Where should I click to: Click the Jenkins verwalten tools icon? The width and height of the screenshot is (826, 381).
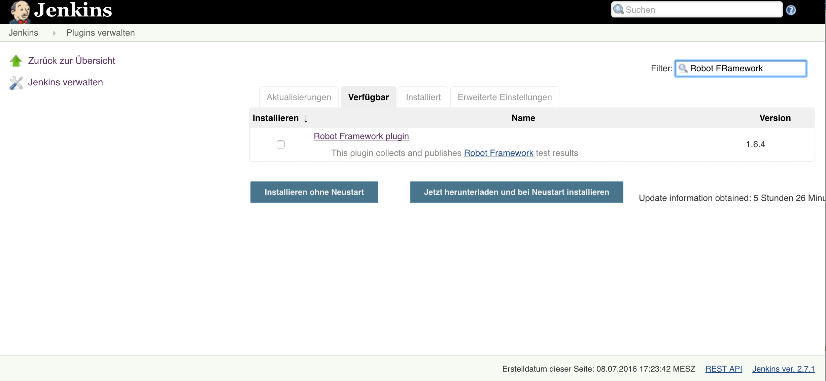coord(16,83)
